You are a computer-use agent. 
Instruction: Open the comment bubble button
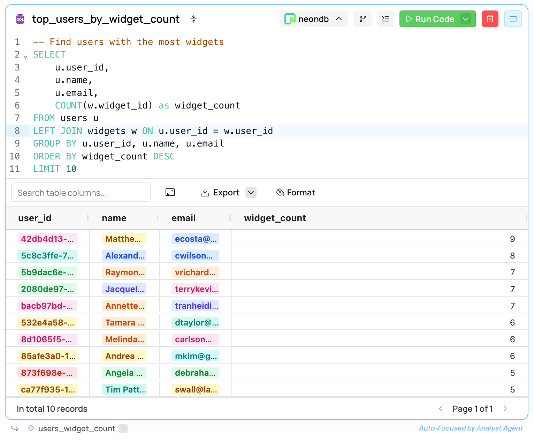(513, 19)
